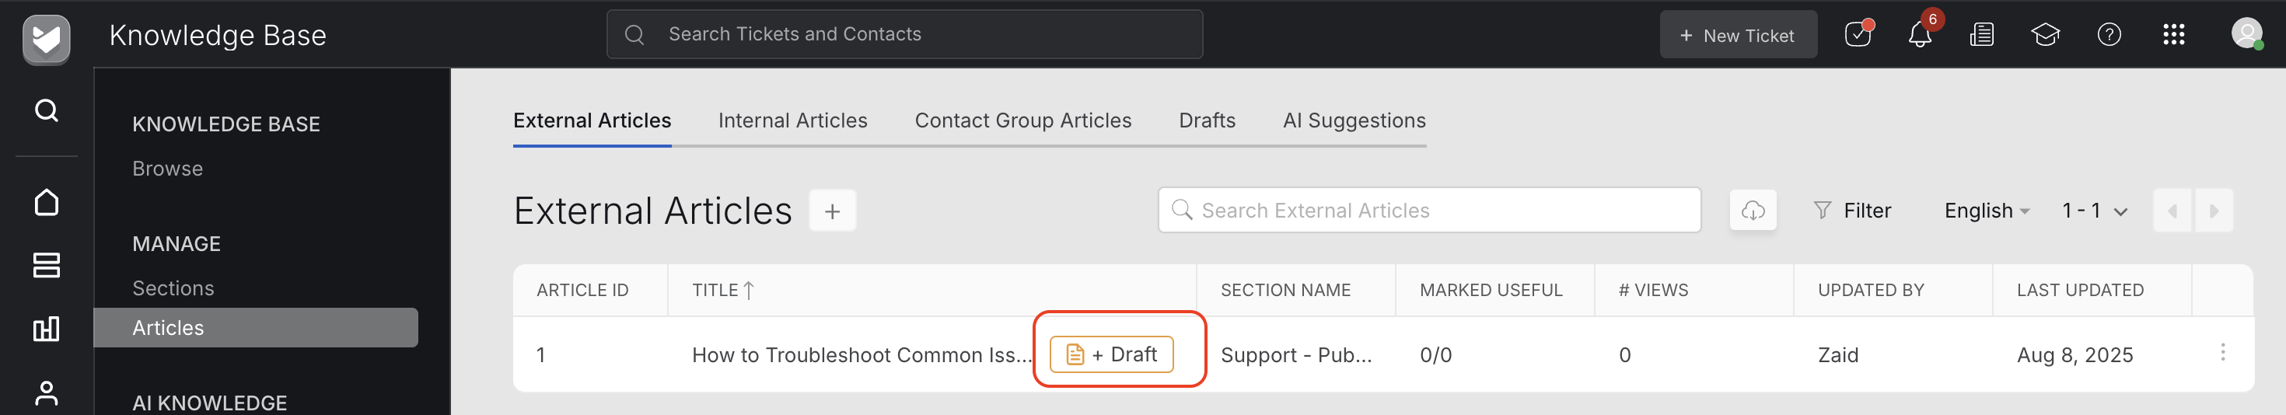The image size is (2286, 415).
Task: Open the notifications bell icon
Action: [1920, 34]
